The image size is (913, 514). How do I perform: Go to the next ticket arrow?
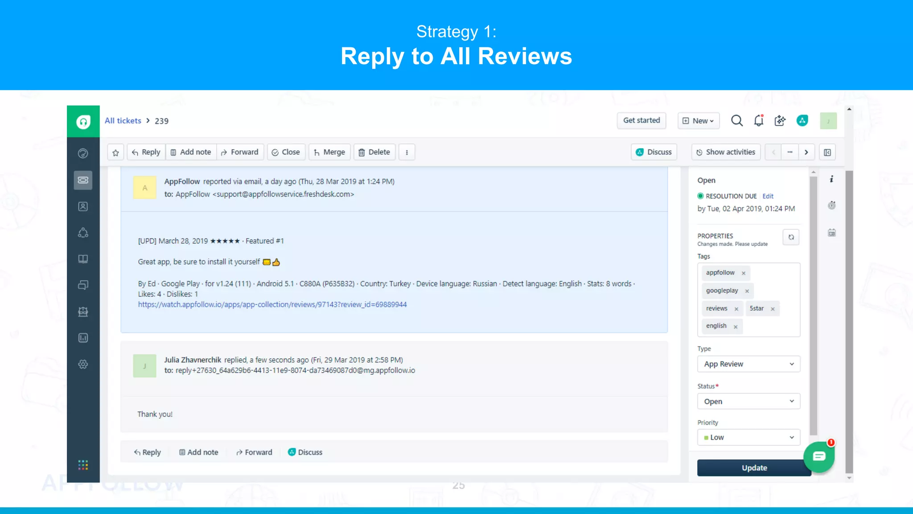pos(806,152)
